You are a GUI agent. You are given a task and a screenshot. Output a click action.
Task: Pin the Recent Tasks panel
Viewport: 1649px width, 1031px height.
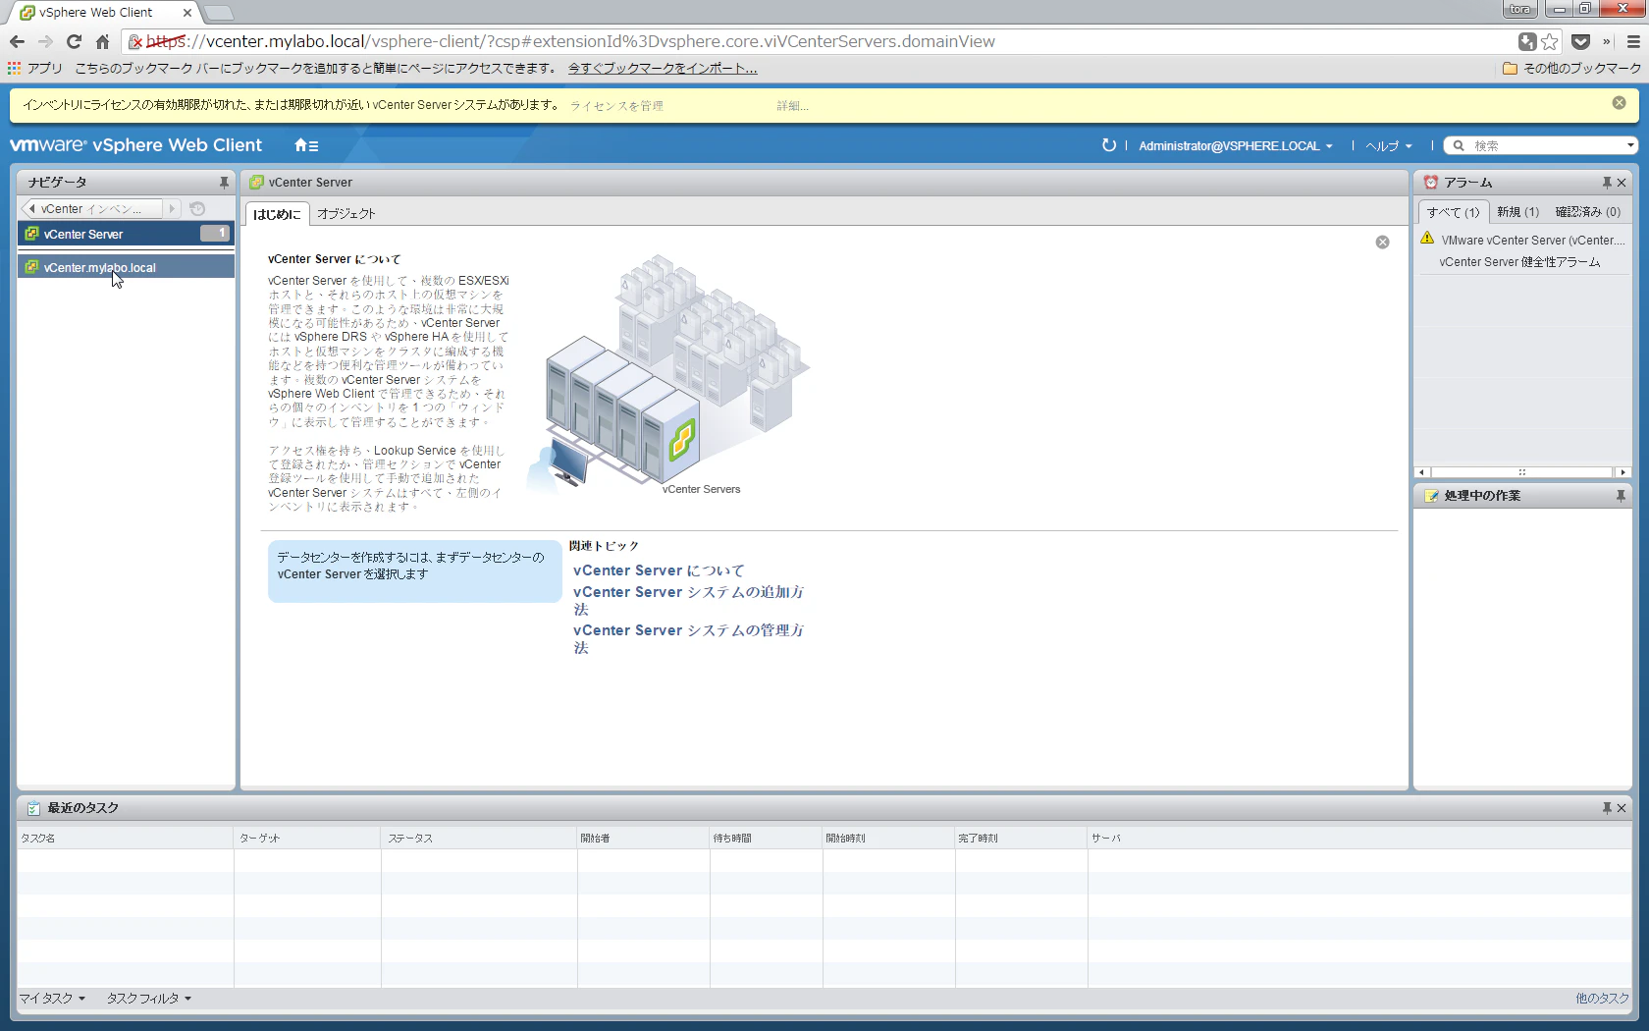tap(1607, 808)
